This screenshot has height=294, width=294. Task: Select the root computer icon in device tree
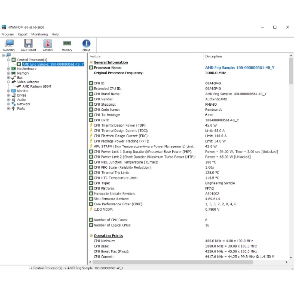8,55
